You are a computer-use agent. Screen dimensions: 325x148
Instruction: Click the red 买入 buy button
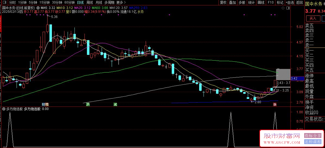(313, 18)
